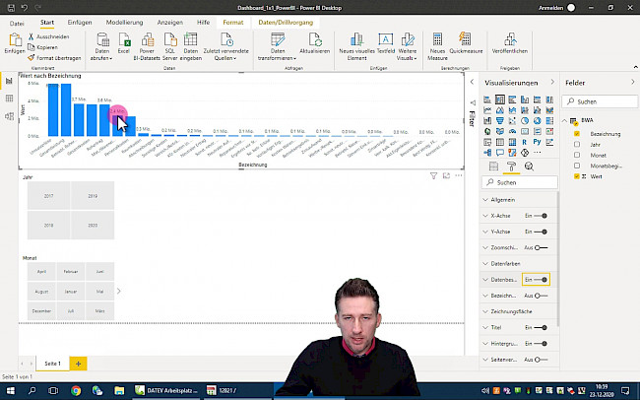
Task: Add a new page with plus button
Action: (x=78, y=364)
